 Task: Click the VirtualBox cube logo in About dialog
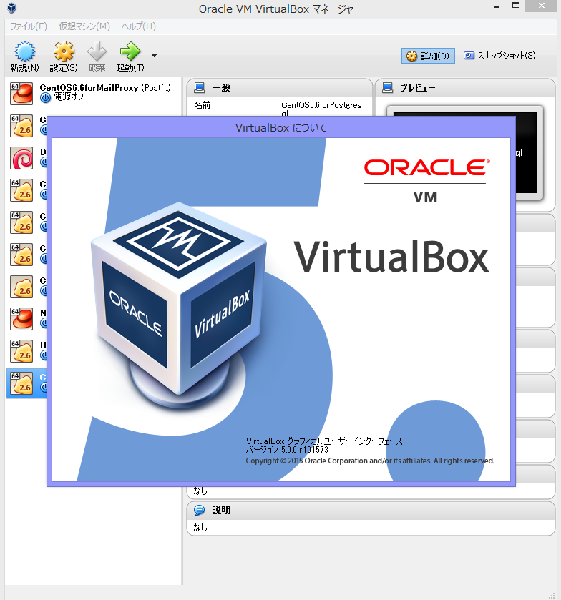[x=178, y=304]
